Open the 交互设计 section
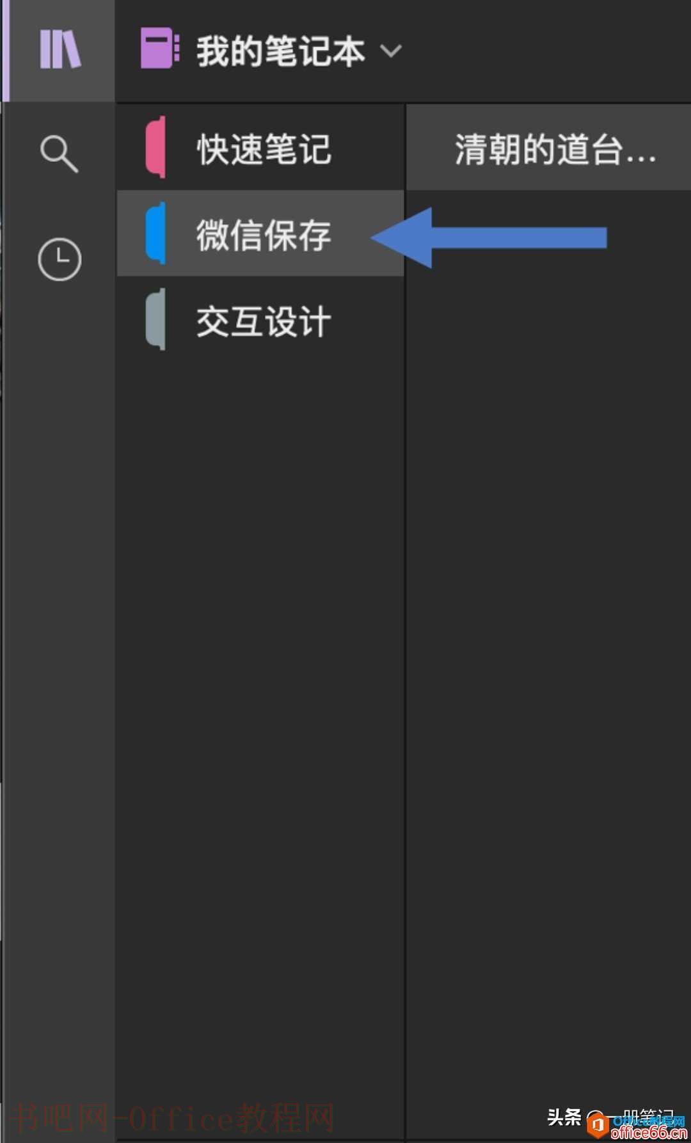 click(260, 319)
